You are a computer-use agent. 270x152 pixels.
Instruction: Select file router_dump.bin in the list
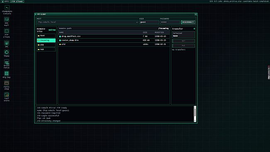tap(114, 40)
